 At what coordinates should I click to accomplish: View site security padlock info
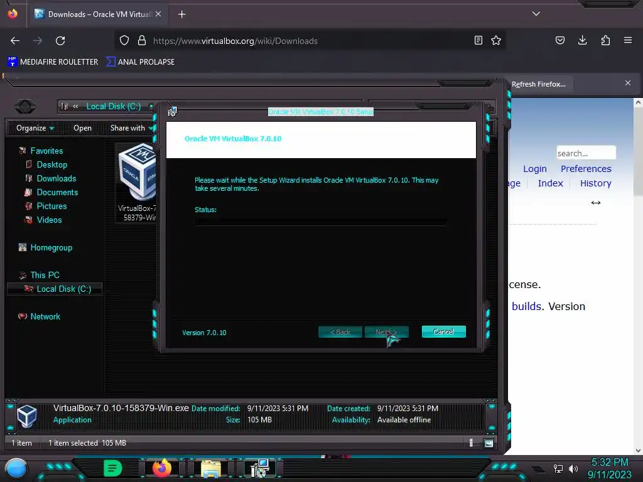142,41
